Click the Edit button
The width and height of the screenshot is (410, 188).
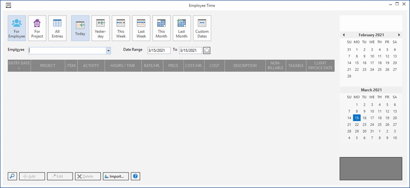tap(60, 176)
